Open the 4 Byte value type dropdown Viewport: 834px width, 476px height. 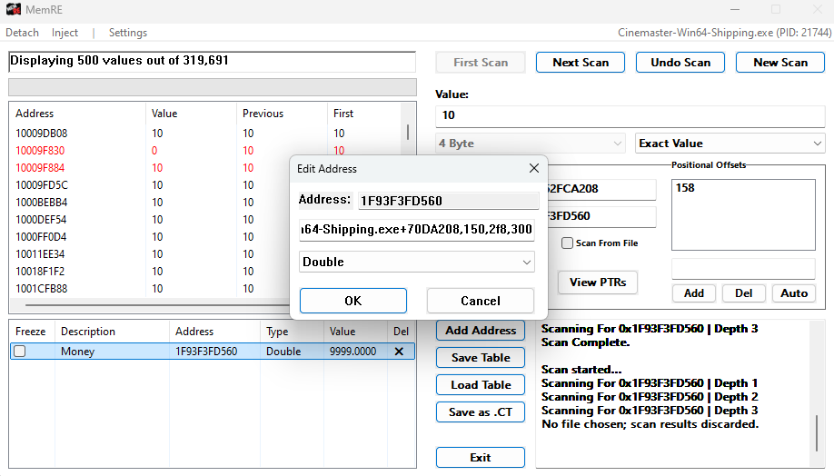point(531,144)
